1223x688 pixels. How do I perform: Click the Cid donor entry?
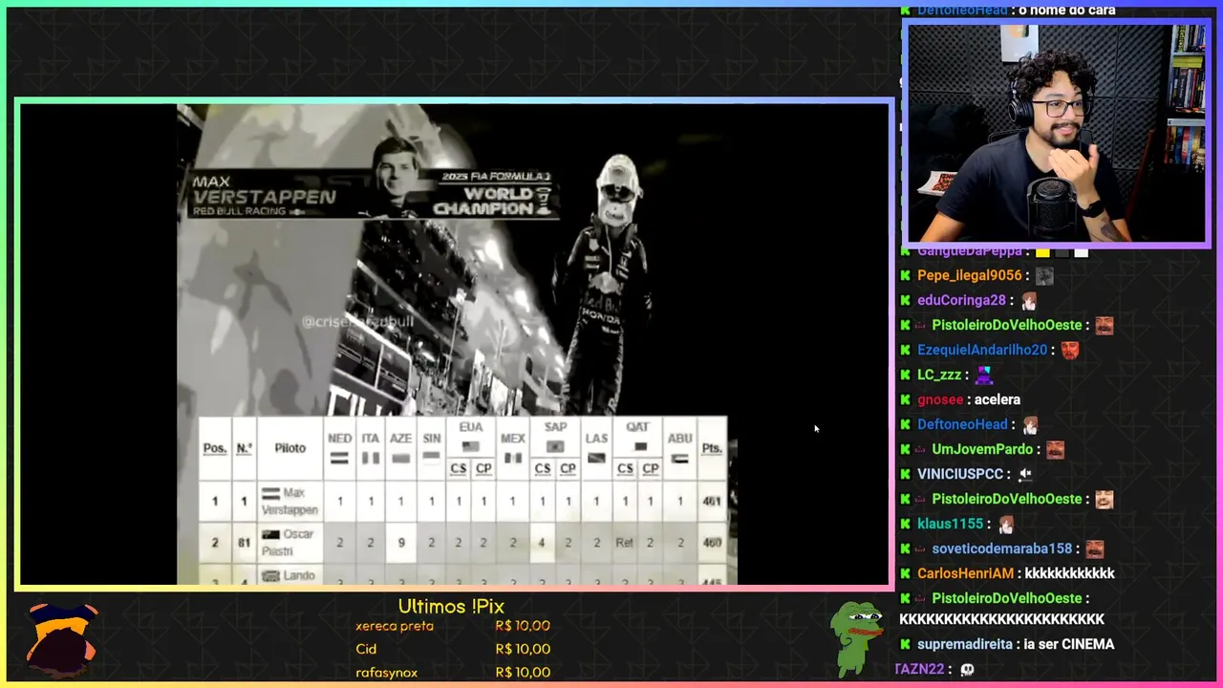click(366, 649)
